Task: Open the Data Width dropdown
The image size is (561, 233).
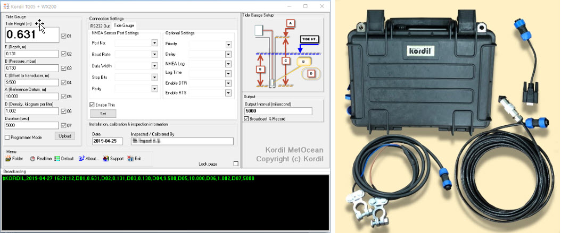Action: 154,66
